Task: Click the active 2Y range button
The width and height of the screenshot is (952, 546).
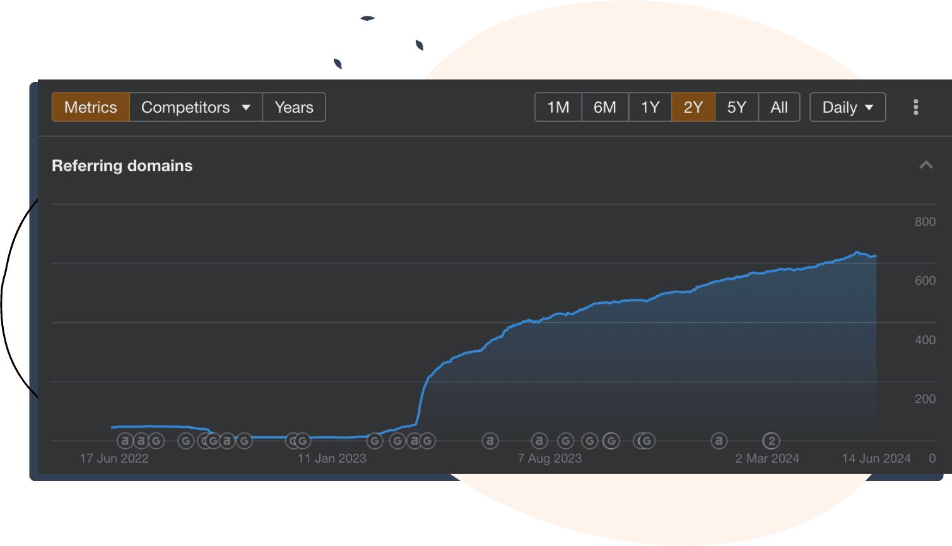Action: point(693,107)
